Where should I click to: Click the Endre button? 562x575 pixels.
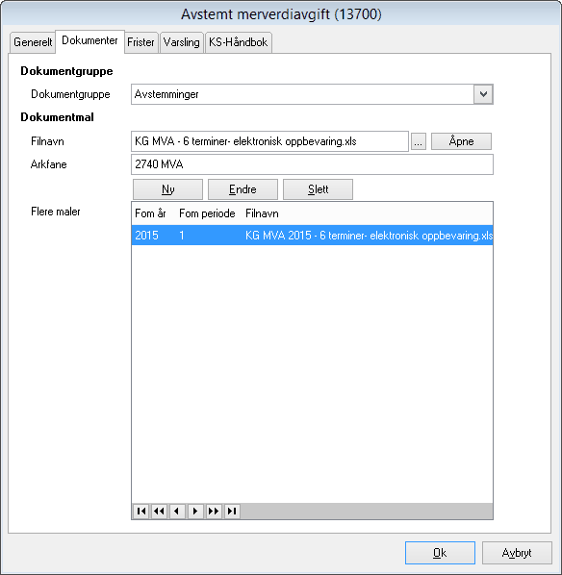pyautogui.click(x=243, y=189)
